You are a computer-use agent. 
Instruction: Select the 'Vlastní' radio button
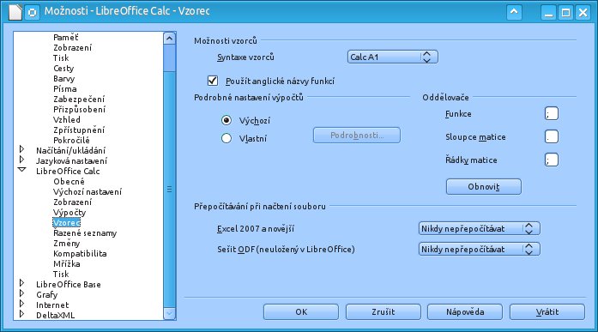227,138
